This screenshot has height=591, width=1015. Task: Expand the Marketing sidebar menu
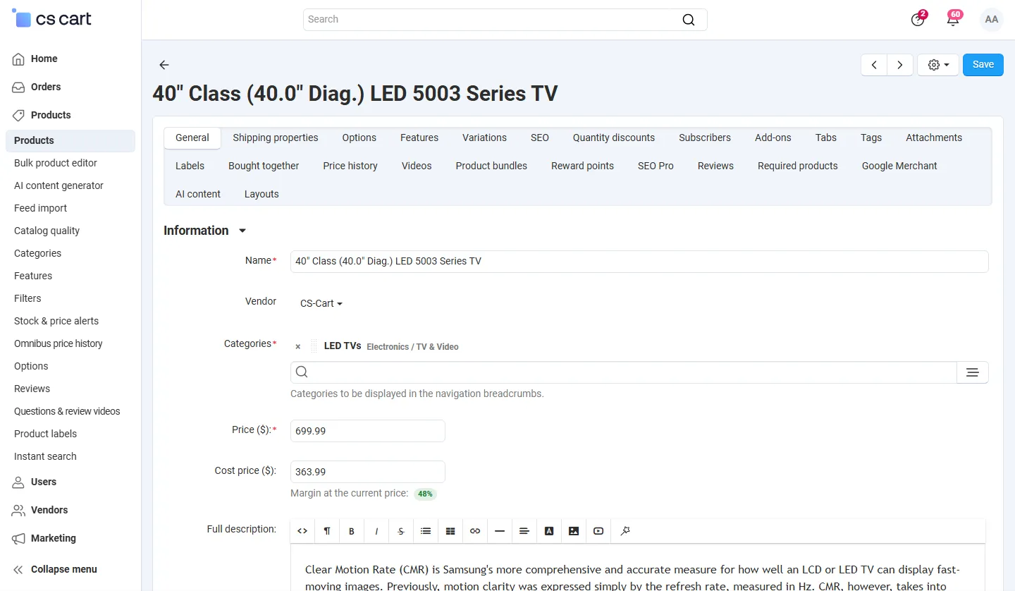pyautogui.click(x=53, y=538)
